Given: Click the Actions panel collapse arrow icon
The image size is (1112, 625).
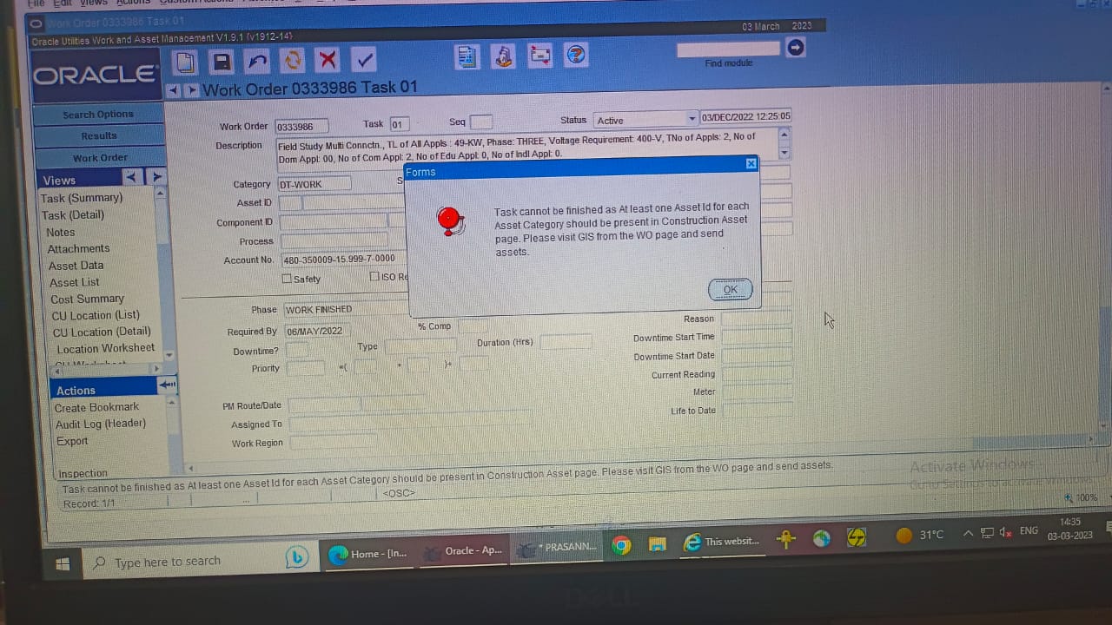Looking at the screenshot, I should point(167,385).
